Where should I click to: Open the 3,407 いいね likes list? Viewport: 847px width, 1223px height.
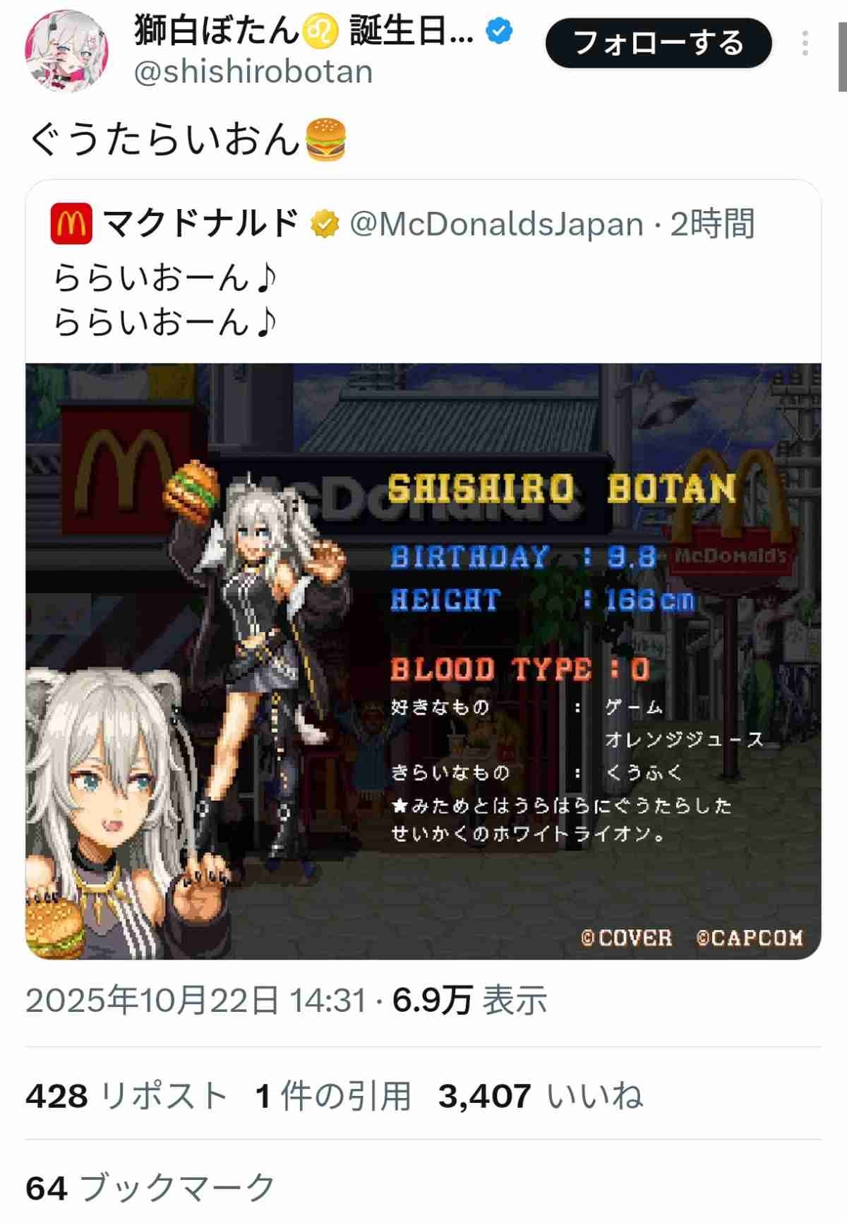coord(541,1096)
